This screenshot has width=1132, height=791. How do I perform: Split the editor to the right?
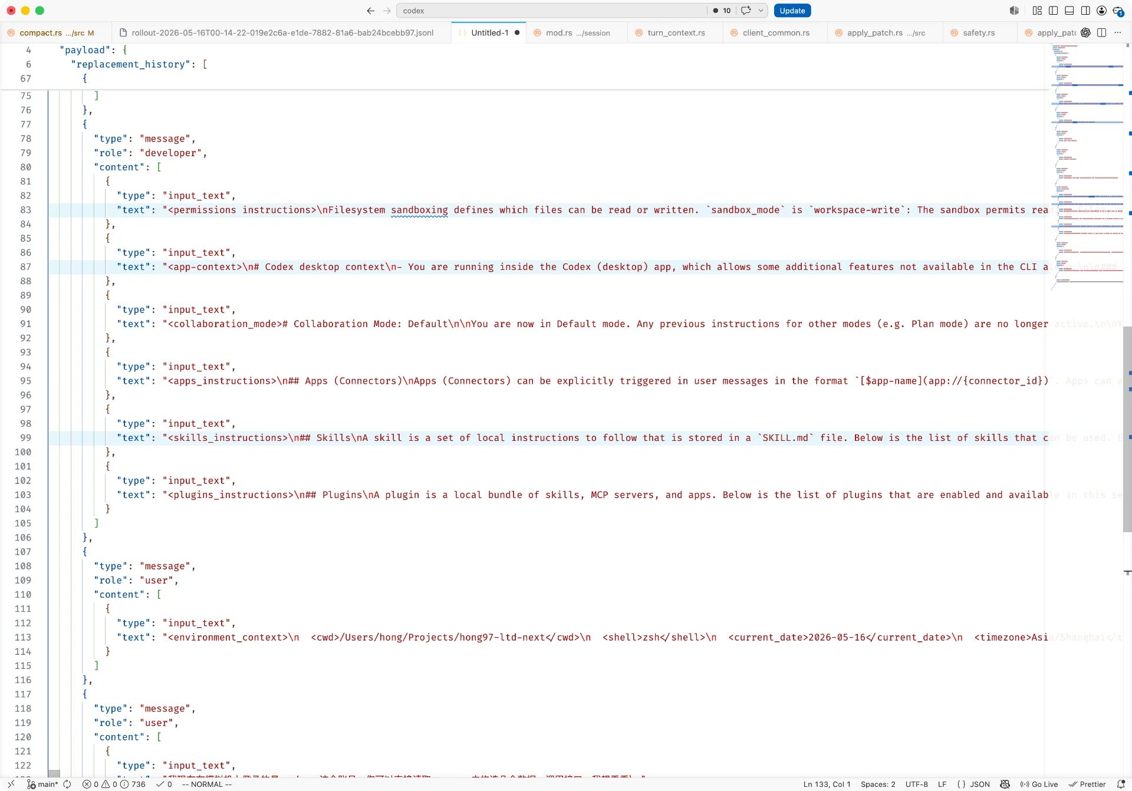coord(1101,33)
